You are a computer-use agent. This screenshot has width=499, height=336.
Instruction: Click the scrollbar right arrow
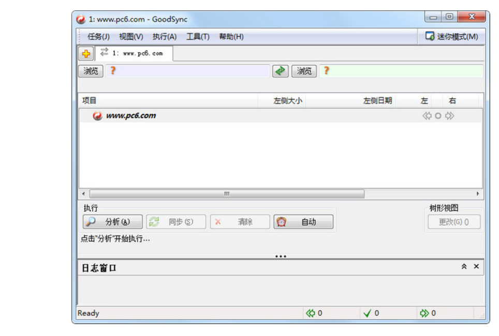478,194
